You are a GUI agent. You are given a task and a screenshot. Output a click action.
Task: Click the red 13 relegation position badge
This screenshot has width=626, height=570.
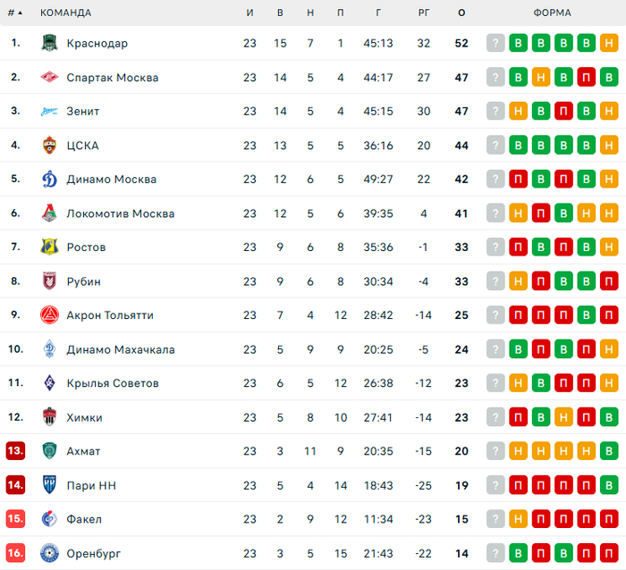point(15,451)
